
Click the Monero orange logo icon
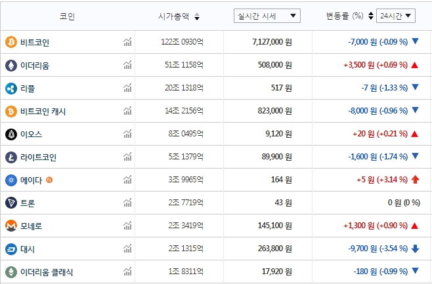pos(11,226)
